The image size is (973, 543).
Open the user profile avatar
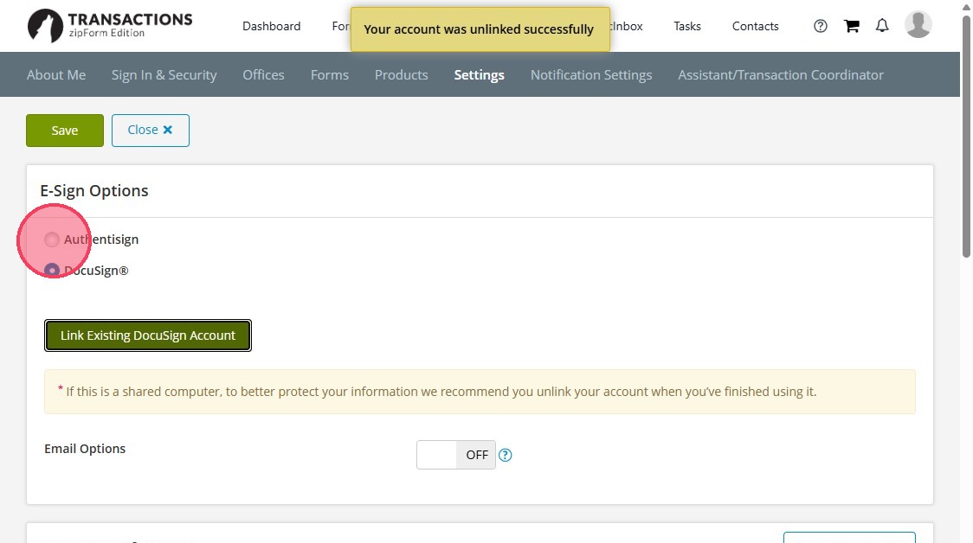918,25
